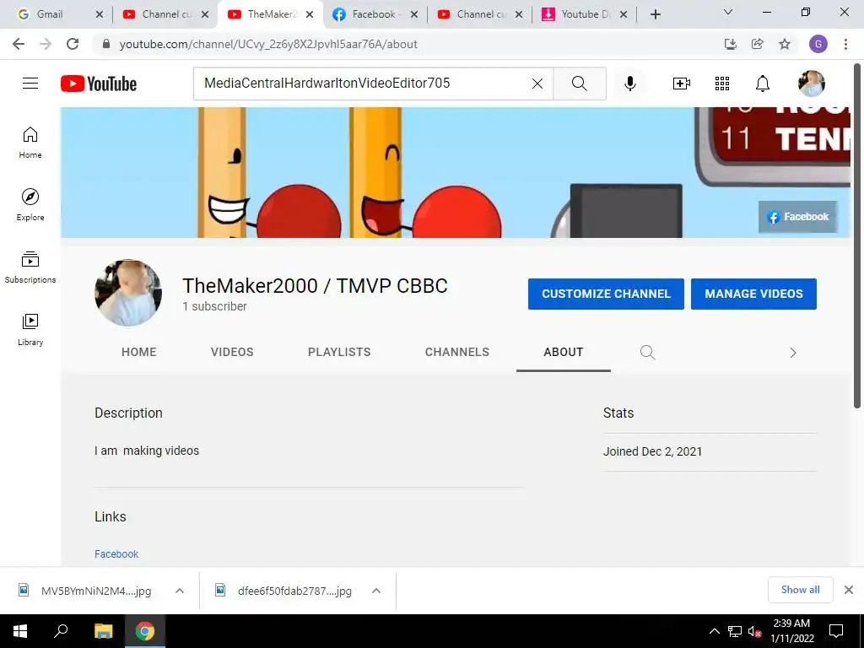This screenshot has width=864, height=648.
Task: Open Explore in sidebar
Action: pyautogui.click(x=30, y=205)
